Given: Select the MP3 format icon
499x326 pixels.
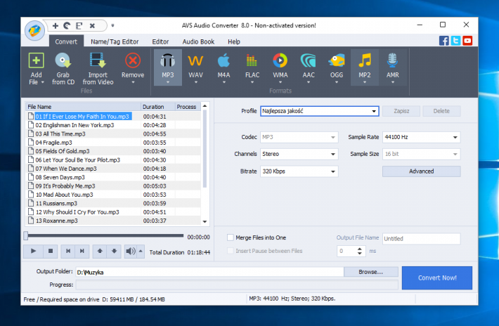Looking at the screenshot, I should click(x=168, y=60).
